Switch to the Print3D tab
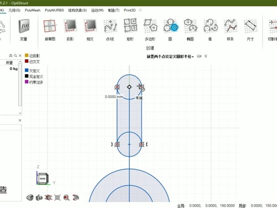The height and width of the screenshot is (208, 277). coord(130,10)
